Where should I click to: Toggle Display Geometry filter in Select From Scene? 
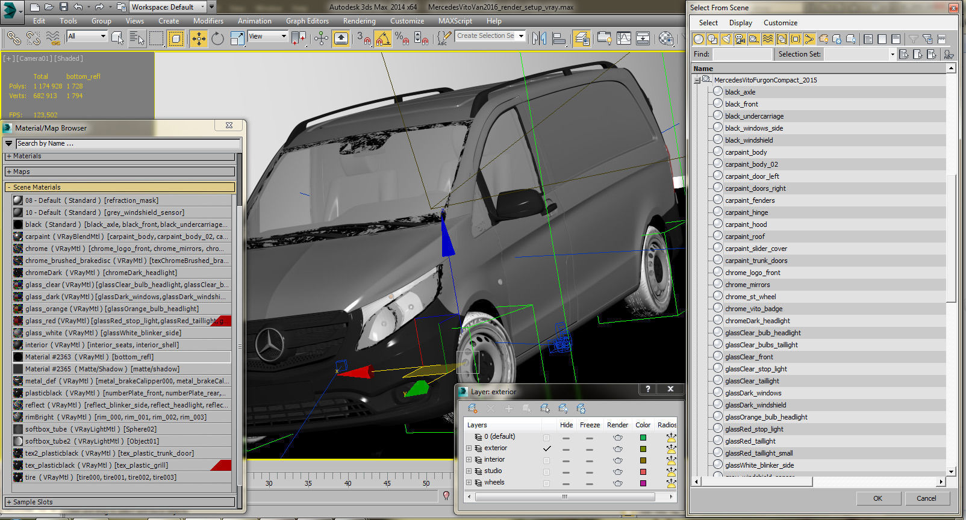pyautogui.click(x=699, y=39)
